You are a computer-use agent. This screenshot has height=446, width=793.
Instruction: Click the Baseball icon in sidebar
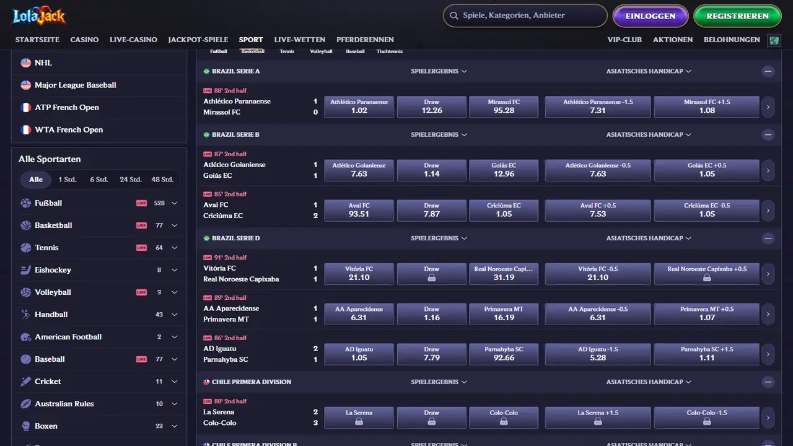(25, 359)
